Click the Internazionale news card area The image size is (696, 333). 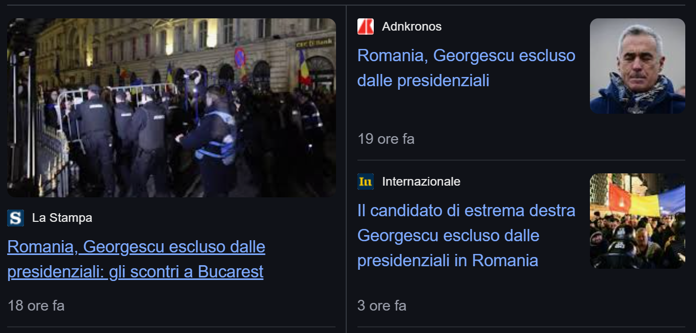click(520, 240)
